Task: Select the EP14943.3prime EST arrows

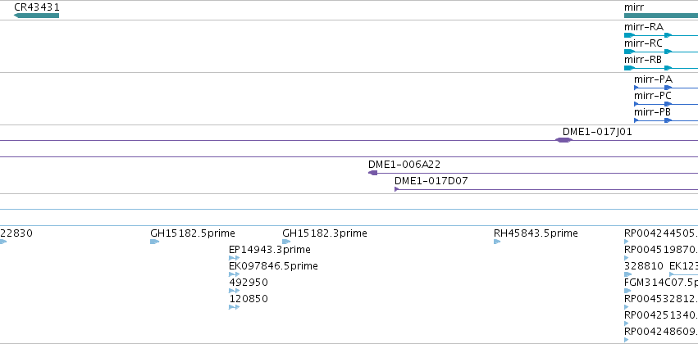Action: point(234,258)
